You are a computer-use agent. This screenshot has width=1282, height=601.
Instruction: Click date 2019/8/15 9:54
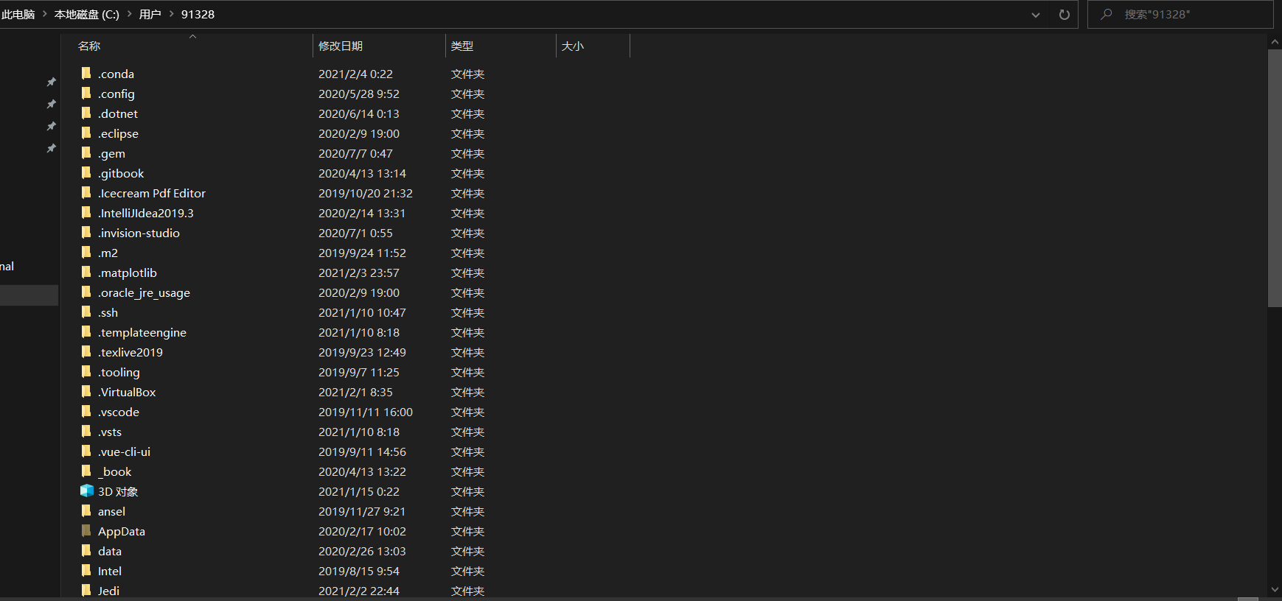coord(359,571)
